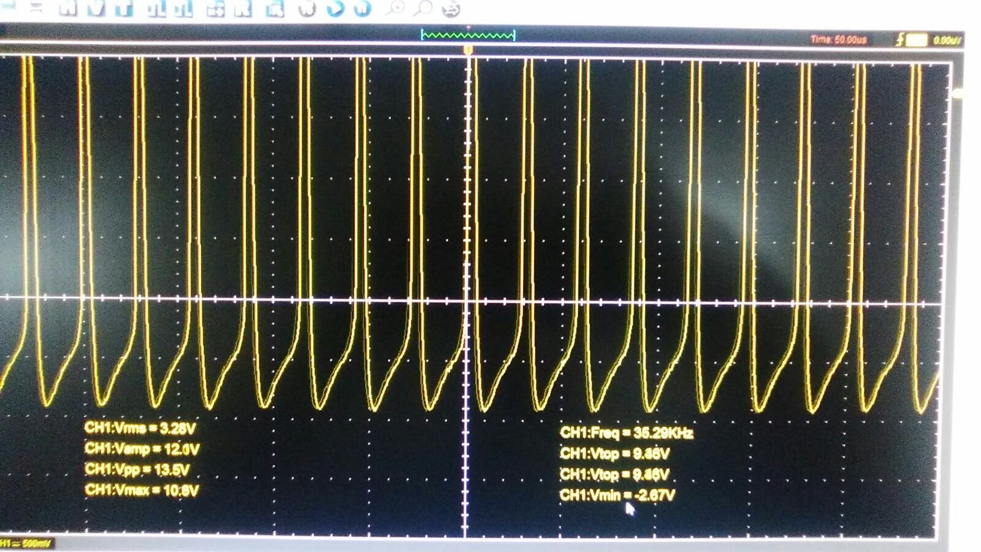Select the CH1 Vpp 13.5V measurement
981x552 pixels.
tap(137, 470)
